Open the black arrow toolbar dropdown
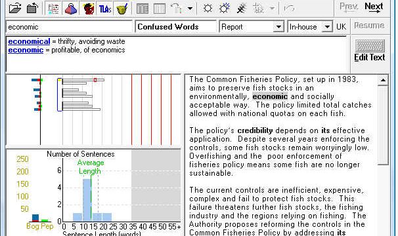Viewport: 398px width, 236px height. tap(190, 9)
